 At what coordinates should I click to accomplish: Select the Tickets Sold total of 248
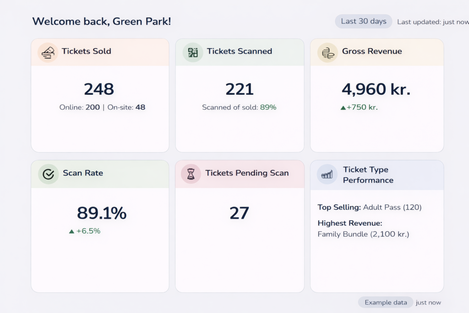coord(99,89)
